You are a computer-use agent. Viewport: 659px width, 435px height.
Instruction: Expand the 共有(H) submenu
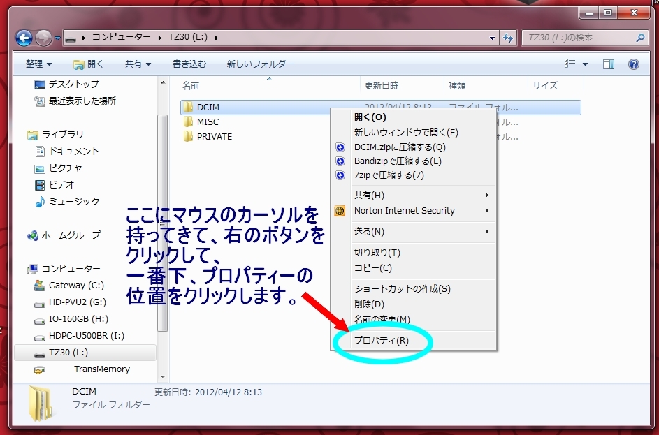(414, 196)
